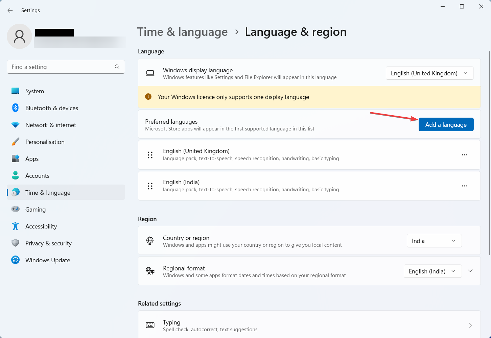Click the Windows display language label
This screenshot has height=338, width=491.
(198, 70)
